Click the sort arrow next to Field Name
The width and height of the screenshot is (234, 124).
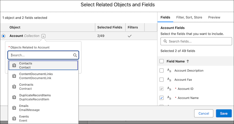click(188, 61)
